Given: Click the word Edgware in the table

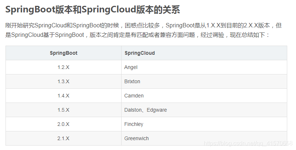Looking at the screenshot, I should click(157, 110).
